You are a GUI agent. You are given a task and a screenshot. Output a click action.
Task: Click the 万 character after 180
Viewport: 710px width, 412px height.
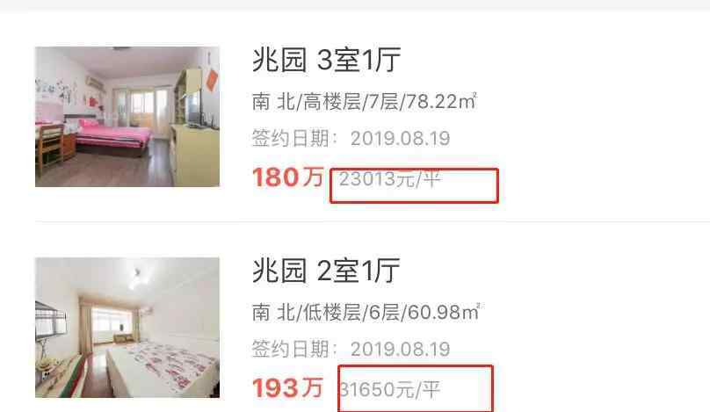coord(314,177)
